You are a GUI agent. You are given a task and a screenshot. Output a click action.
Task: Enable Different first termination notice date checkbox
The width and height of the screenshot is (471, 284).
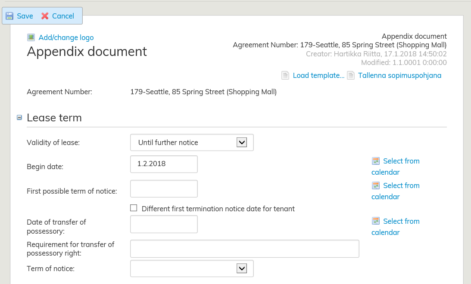pos(134,208)
